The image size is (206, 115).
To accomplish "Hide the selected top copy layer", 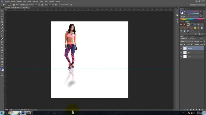I will 181,48.
